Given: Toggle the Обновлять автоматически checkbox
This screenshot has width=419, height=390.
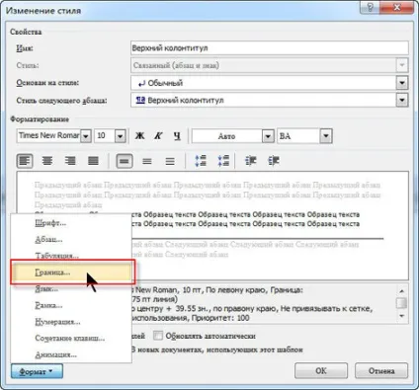Looking at the screenshot, I should [x=158, y=336].
